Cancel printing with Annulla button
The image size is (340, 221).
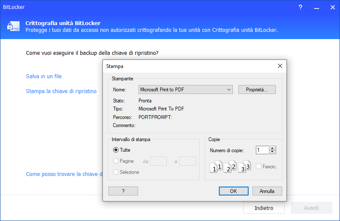tap(267, 191)
